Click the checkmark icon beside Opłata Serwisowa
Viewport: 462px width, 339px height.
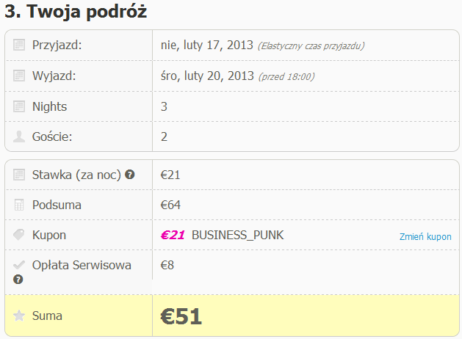point(19,265)
